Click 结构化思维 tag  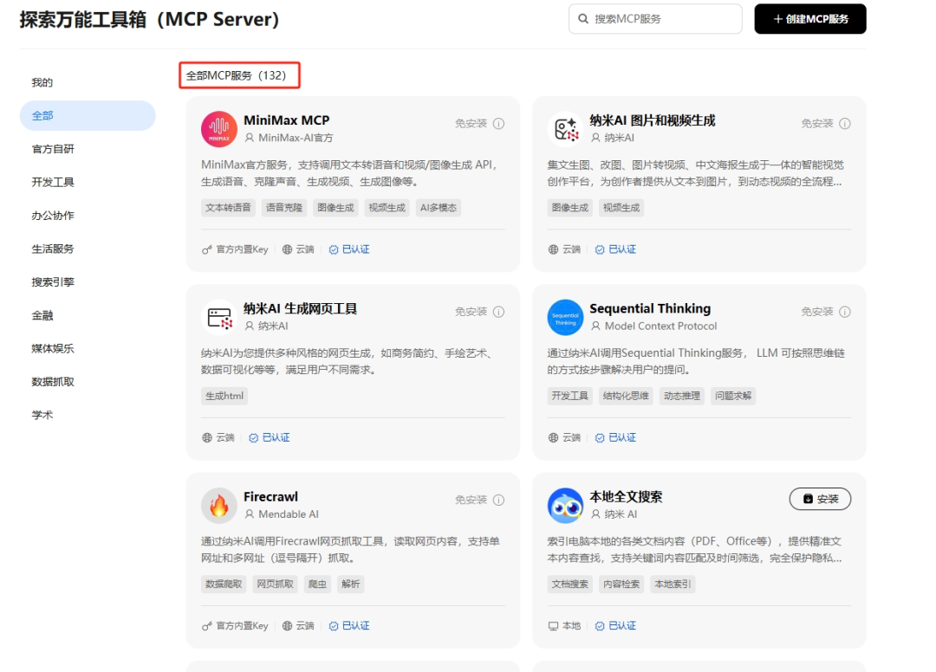626,396
